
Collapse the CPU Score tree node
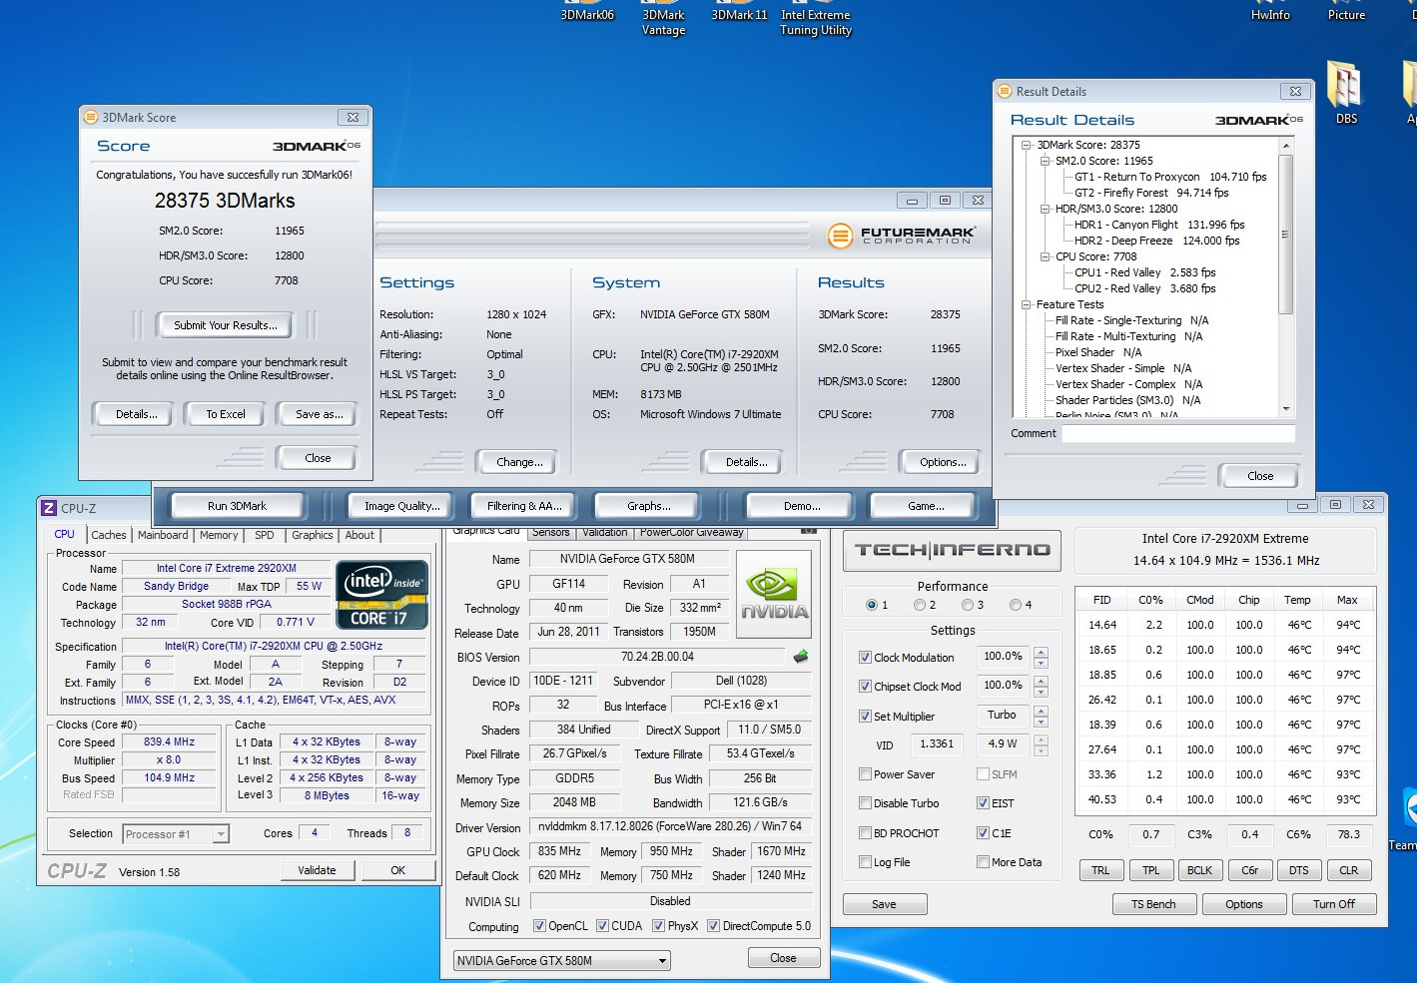1046,256
